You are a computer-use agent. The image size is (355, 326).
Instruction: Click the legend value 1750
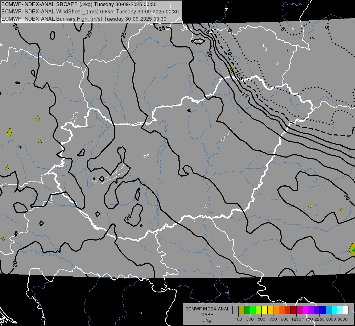click(x=308, y=319)
